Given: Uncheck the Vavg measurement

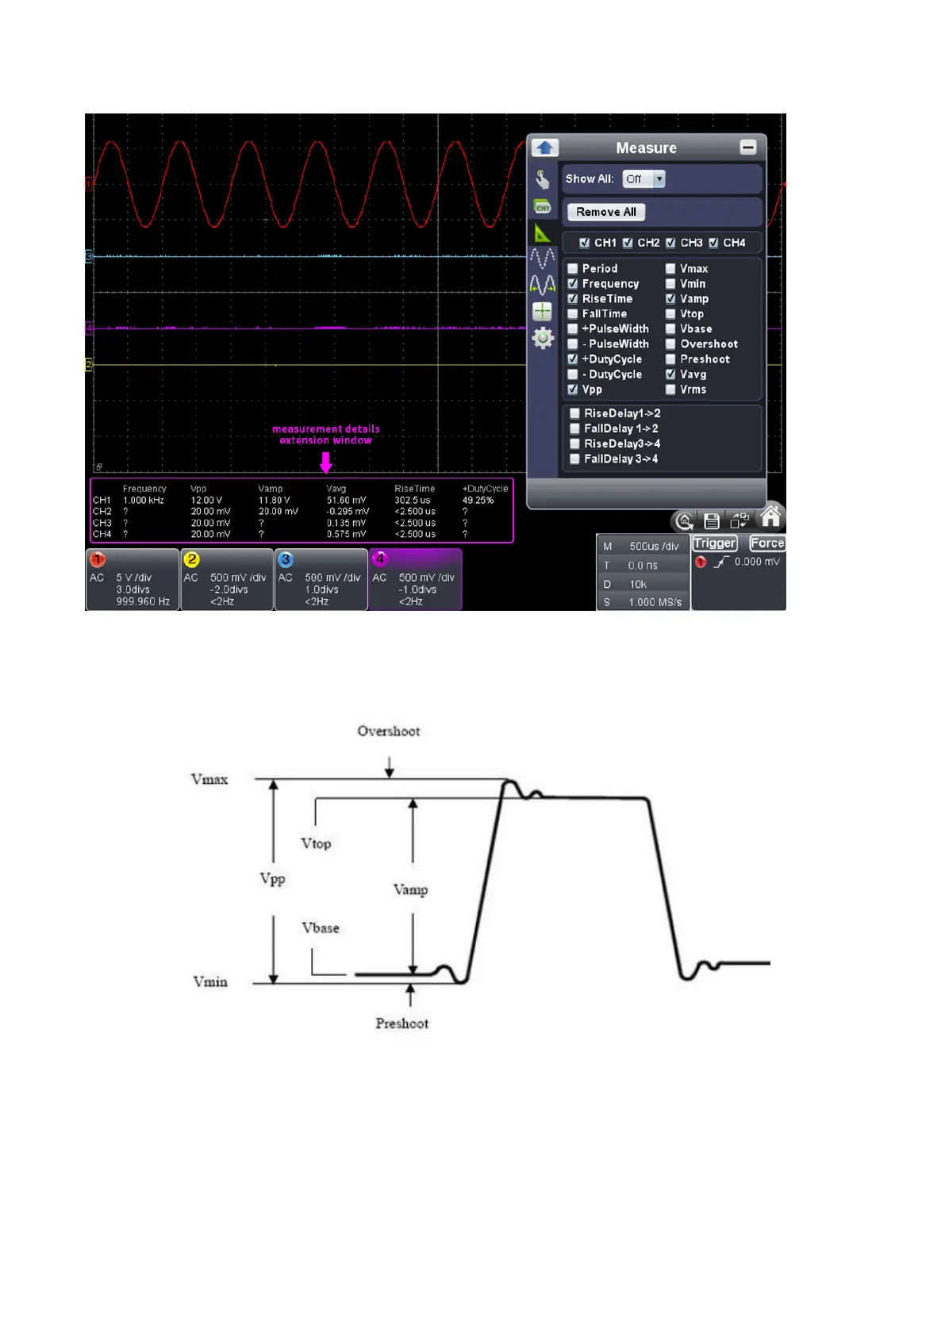Looking at the screenshot, I should tap(670, 374).
